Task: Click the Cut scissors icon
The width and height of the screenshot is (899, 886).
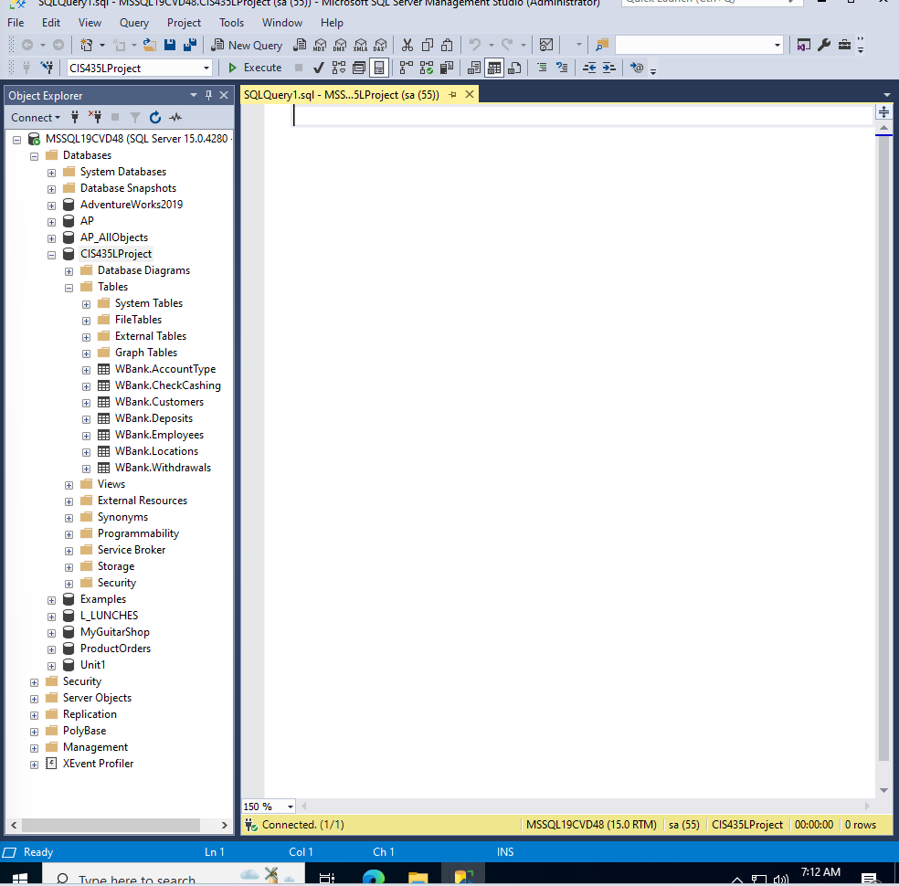Action: (407, 46)
